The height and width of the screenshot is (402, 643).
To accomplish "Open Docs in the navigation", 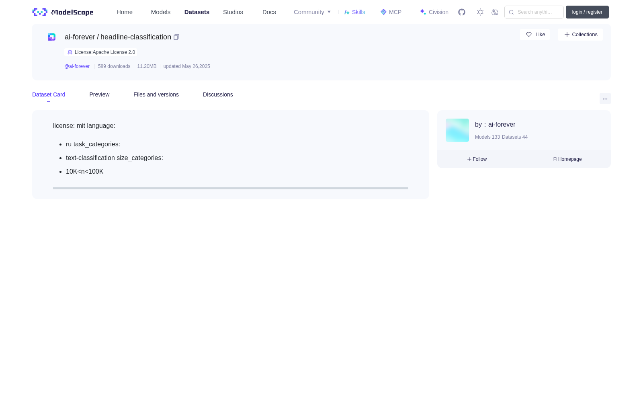I will (269, 12).
